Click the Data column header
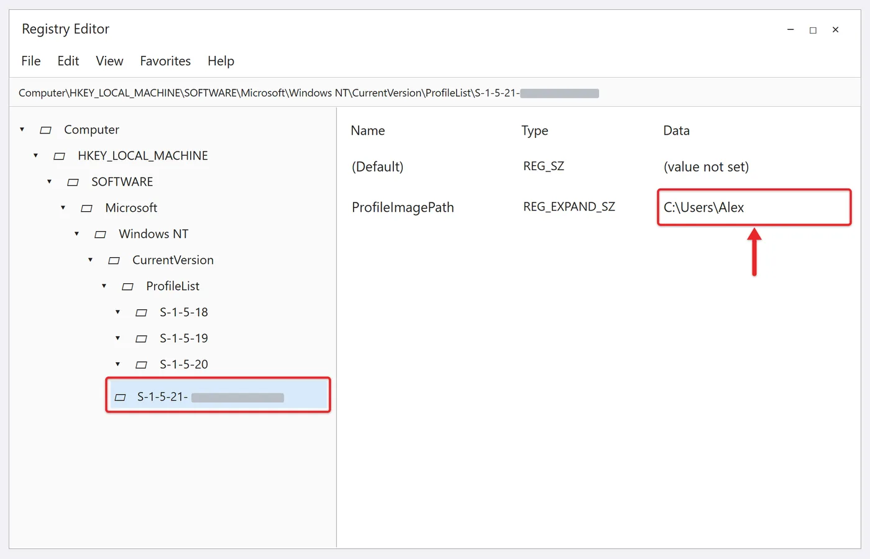The image size is (870, 559). 676,130
